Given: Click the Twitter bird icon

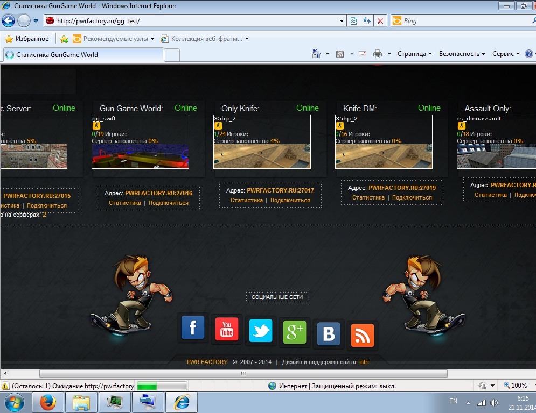Looking at the screenshot, I should coord(261,330).
